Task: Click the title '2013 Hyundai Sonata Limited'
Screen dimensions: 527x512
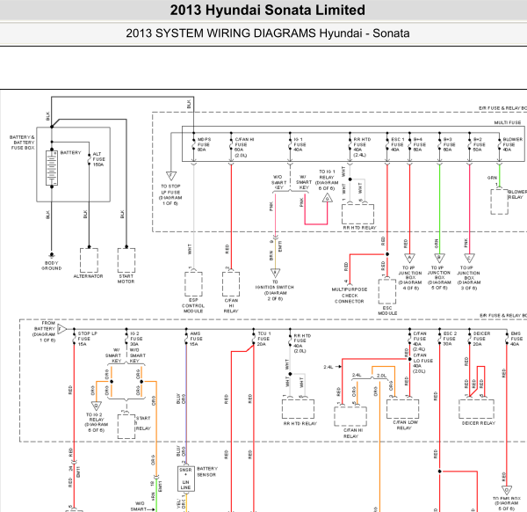Action: pos(268,10)
